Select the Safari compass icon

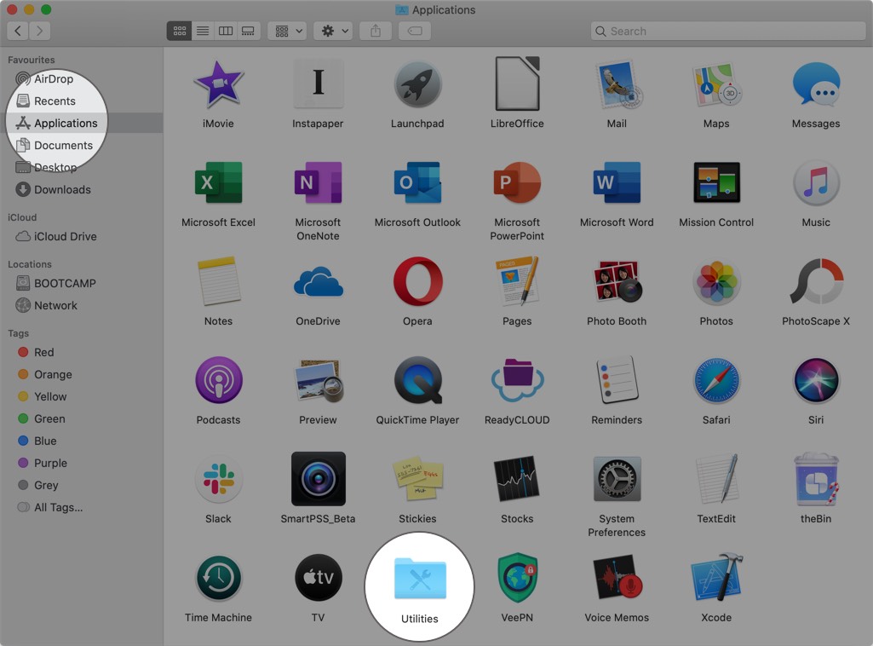click(716, 381)
